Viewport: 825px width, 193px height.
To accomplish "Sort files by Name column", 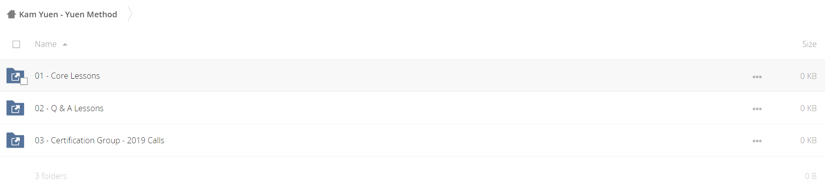I will [x=45, y=44].
